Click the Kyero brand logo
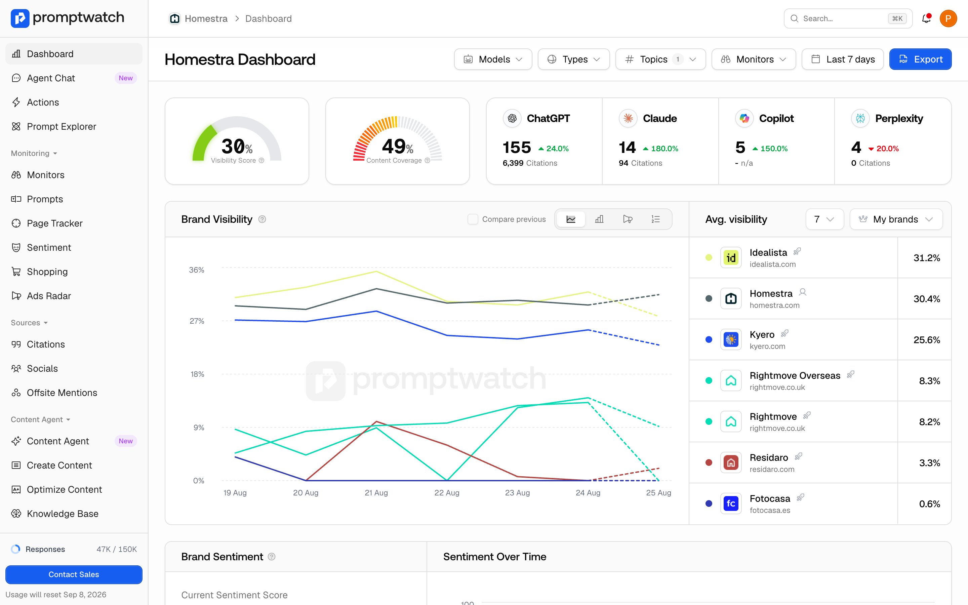968x605 pixels. [731, 340]
